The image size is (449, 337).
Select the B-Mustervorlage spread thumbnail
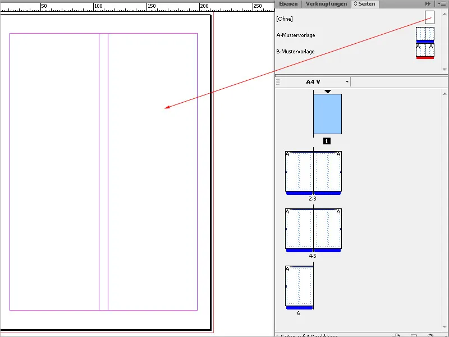(x=425, y=51)
